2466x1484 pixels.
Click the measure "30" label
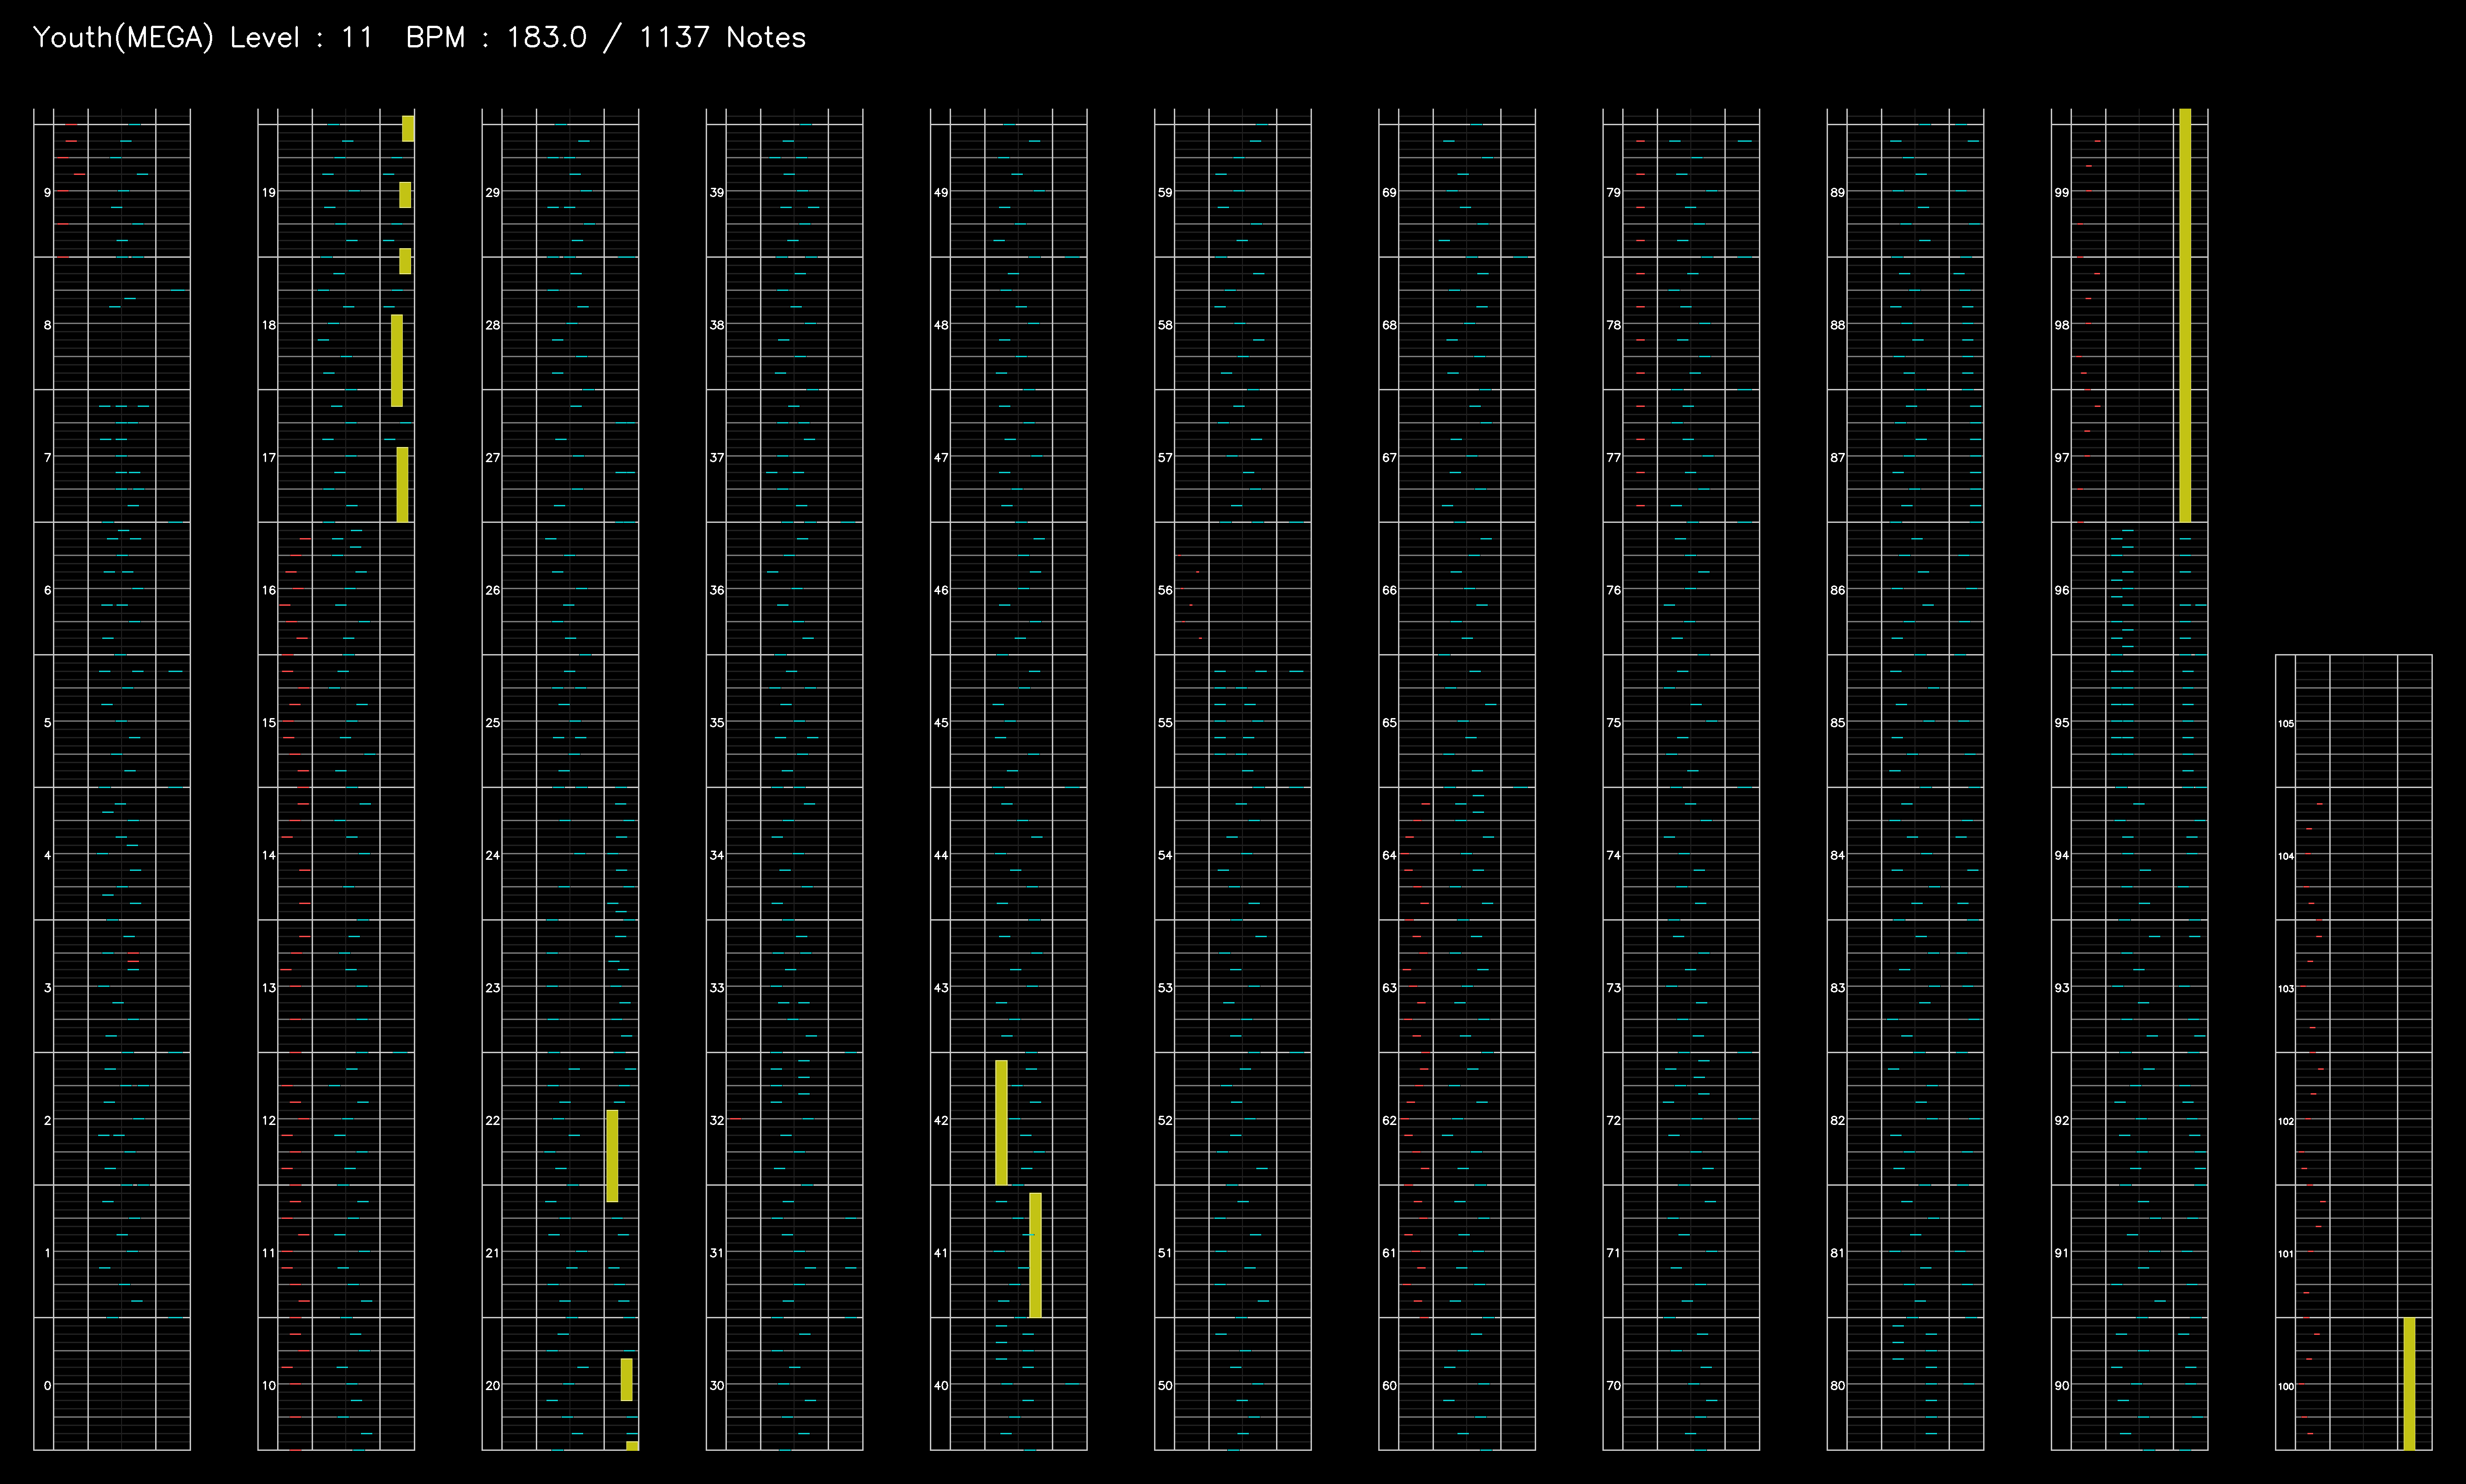(717, 1385)
